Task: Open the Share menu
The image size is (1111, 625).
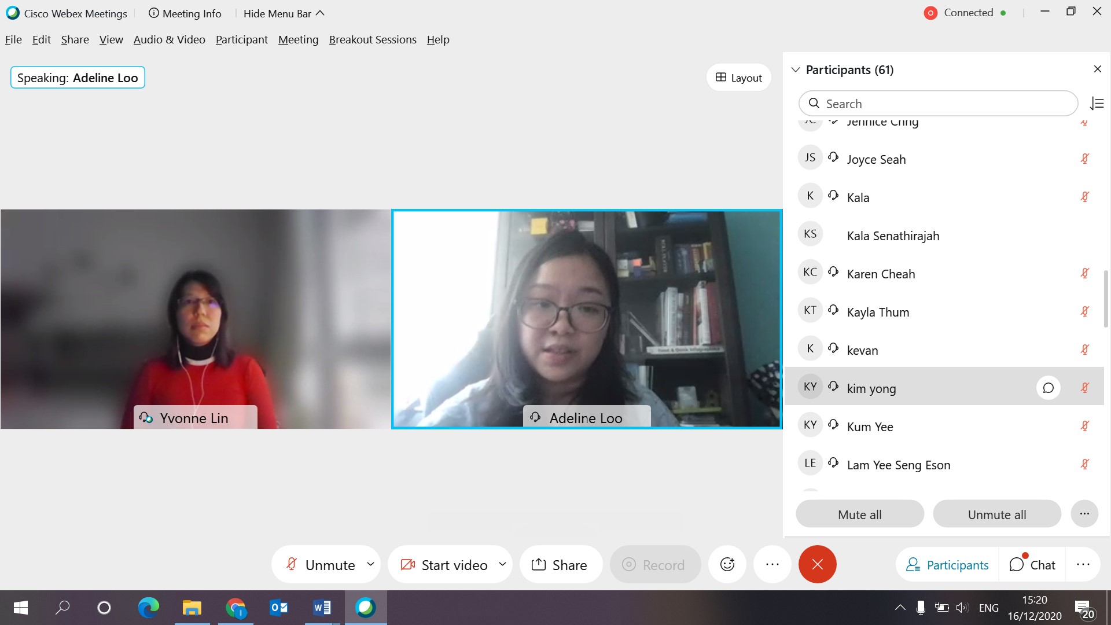Action: tap(75, 39)
